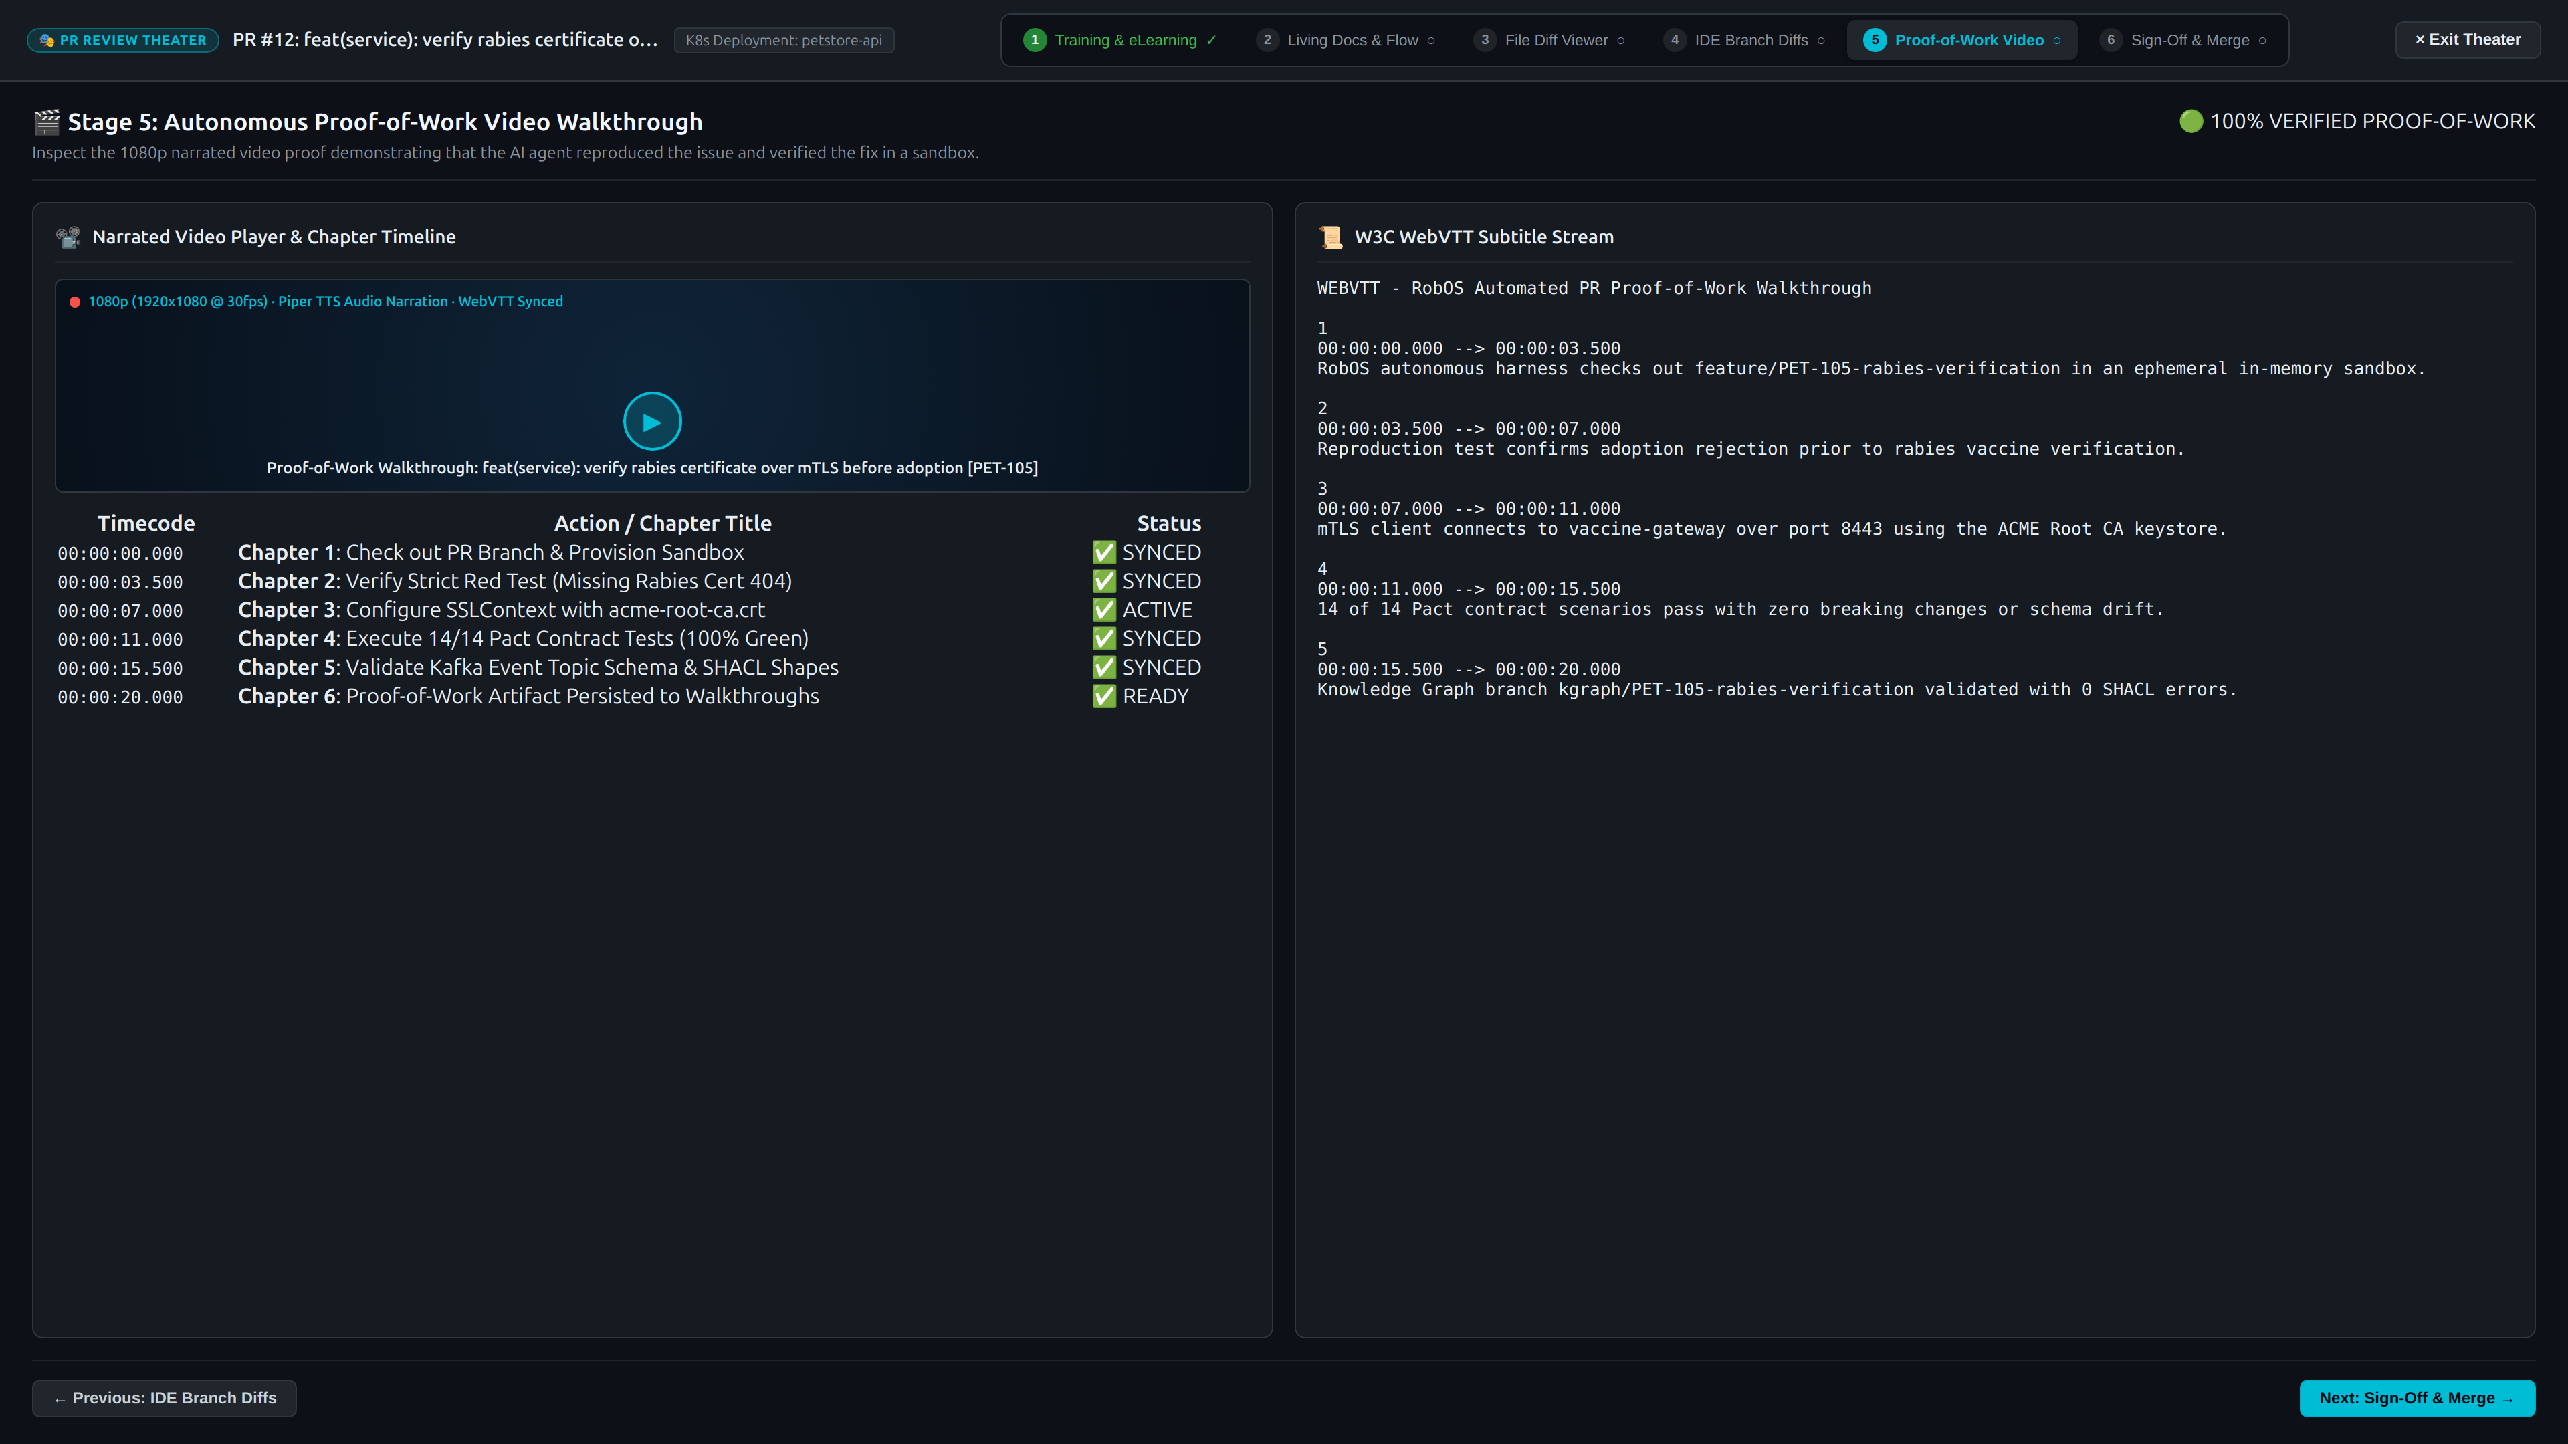Click the number 1 step badge for Training
2568x1444 pixels.
pos(1035,40)
